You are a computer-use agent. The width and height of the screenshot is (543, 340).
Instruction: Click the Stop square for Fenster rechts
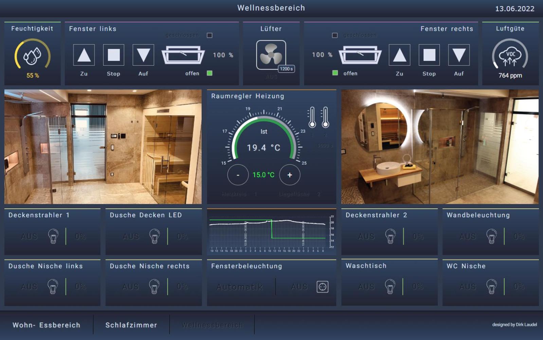(429, 55)
